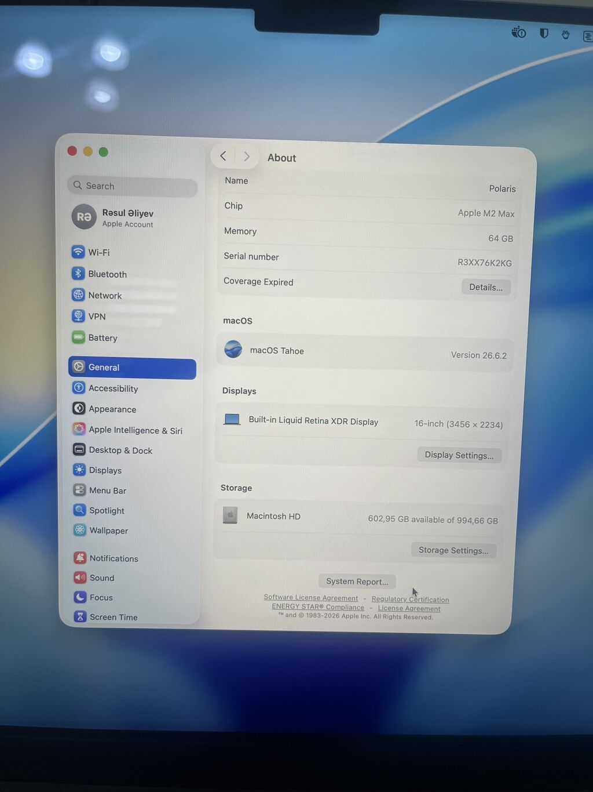Click the Search field
Viewport: 593px width, 792px height.
133,186
